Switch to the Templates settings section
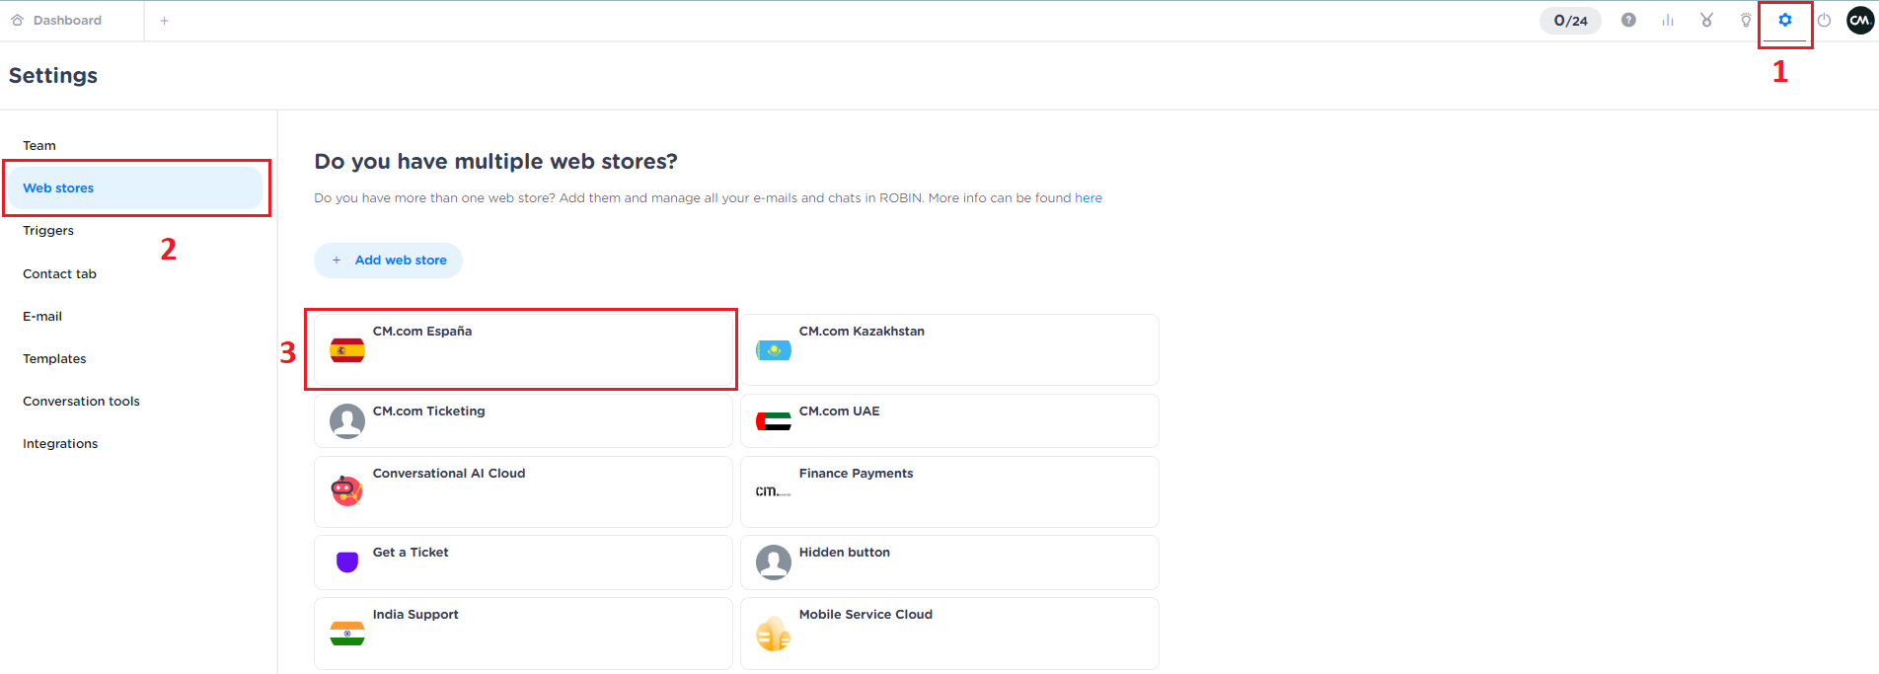 (x=54, y=358)
